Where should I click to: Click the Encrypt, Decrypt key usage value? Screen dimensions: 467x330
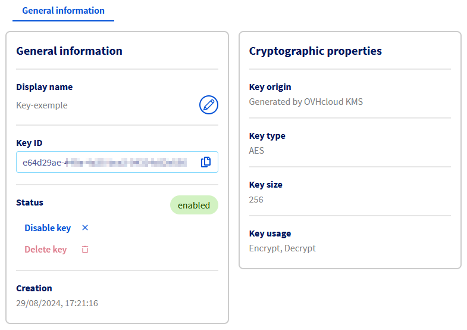[282, 248]
